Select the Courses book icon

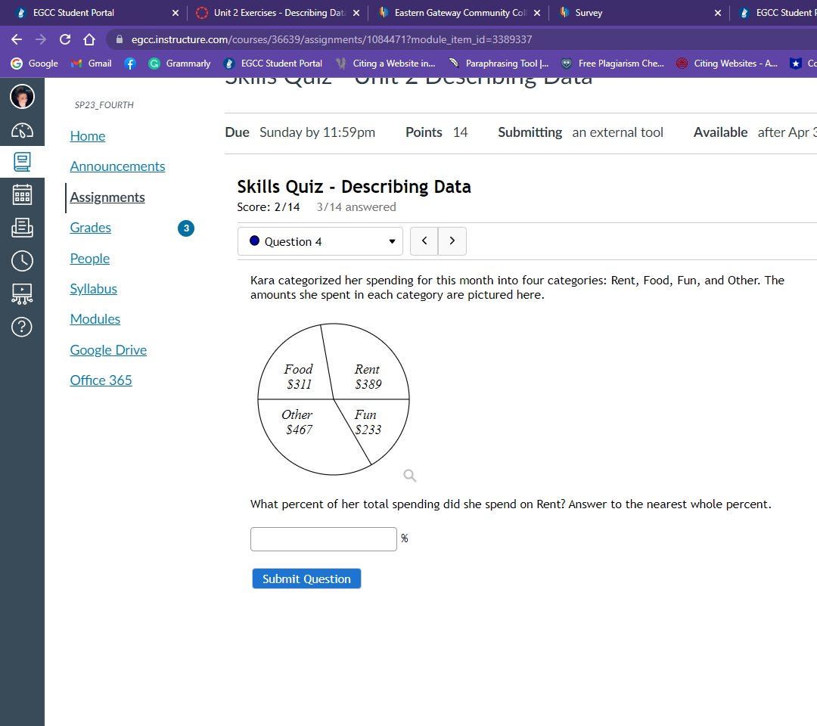tap(22, 162)
